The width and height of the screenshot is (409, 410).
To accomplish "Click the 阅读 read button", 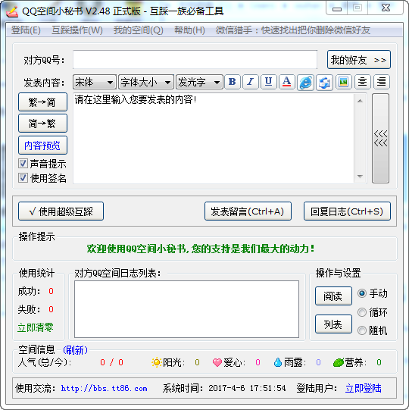I will coord(333,296).
